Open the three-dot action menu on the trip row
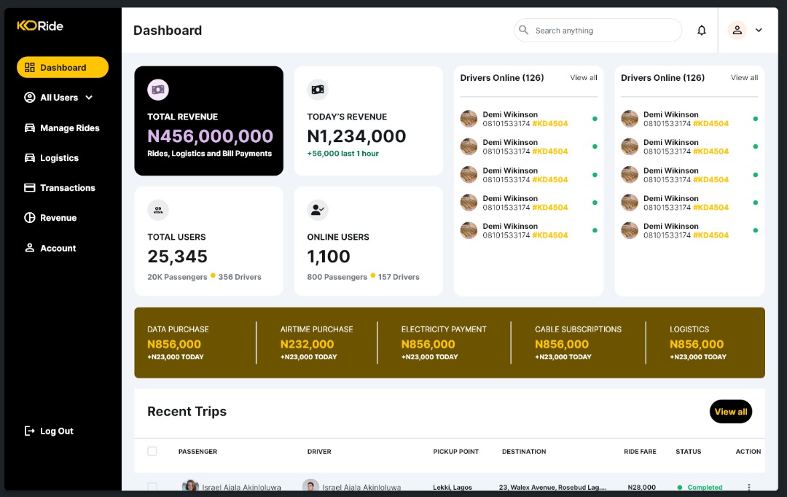This screenshot has height=497, width=787. 748,487
